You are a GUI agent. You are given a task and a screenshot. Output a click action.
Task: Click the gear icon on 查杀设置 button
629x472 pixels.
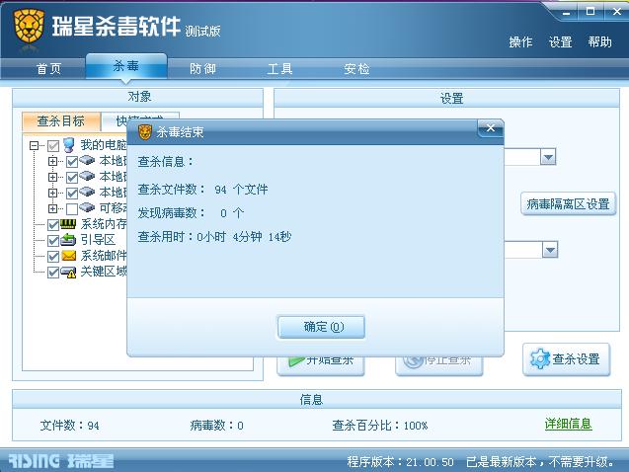tap(540, 358)
